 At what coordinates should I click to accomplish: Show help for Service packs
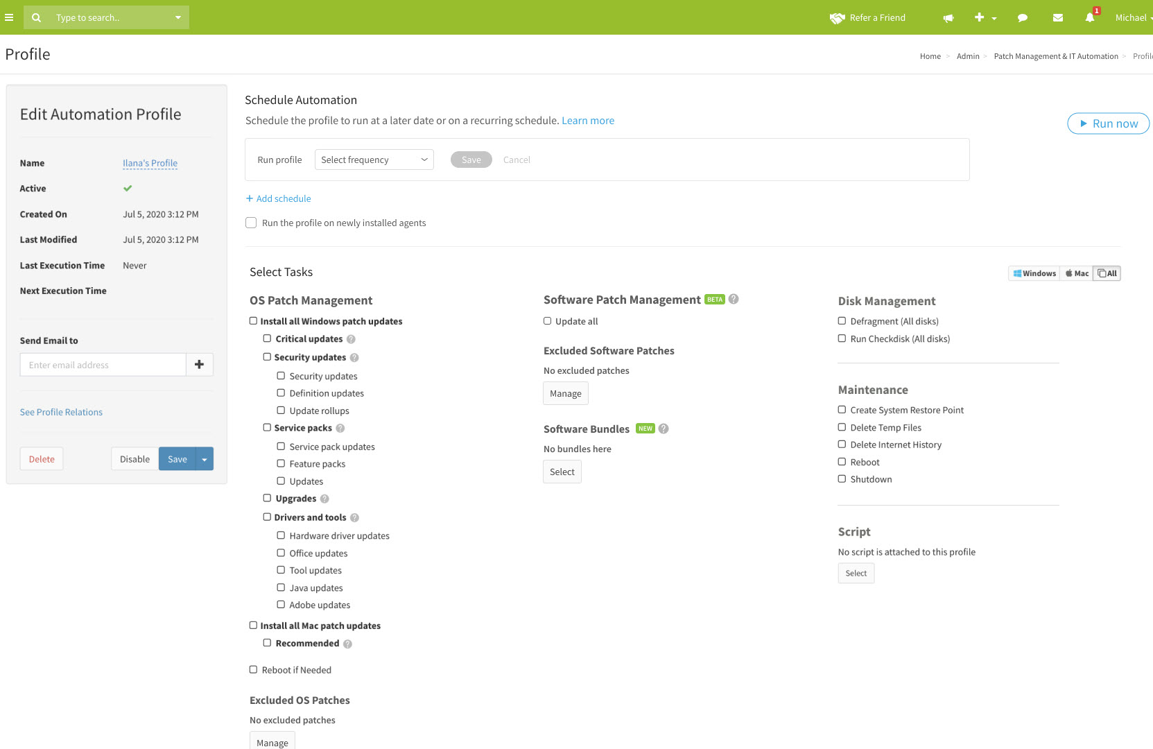[x=340, y=429]
